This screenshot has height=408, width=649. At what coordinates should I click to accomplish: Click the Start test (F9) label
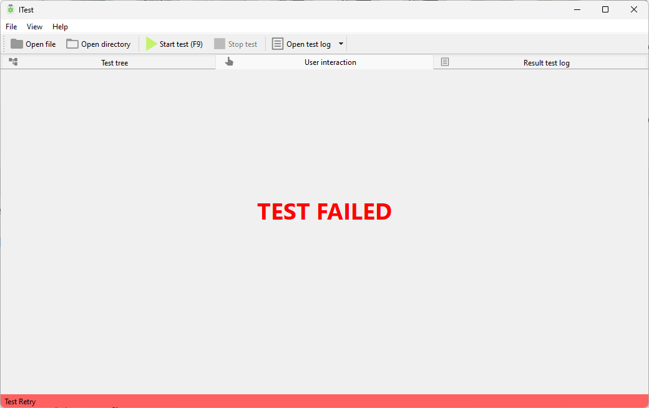(181, 44)
